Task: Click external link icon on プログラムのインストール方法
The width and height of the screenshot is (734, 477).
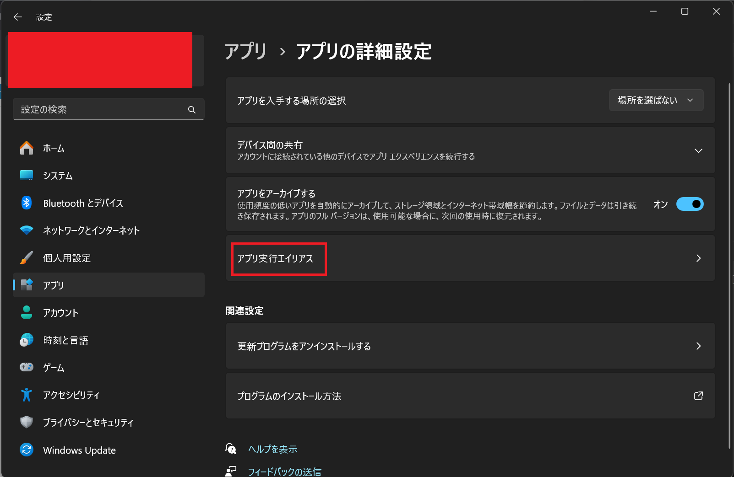Action: click(x=698, y=396)
